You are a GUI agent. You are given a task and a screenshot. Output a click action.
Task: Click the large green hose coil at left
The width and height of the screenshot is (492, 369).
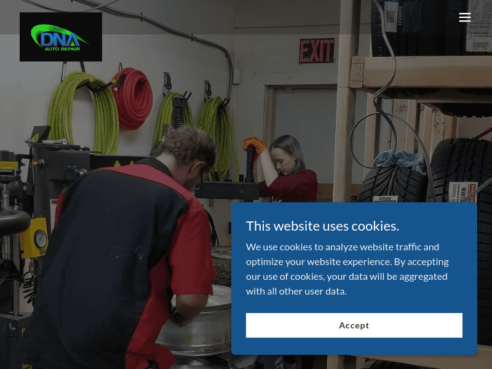[x=83, y=113]
